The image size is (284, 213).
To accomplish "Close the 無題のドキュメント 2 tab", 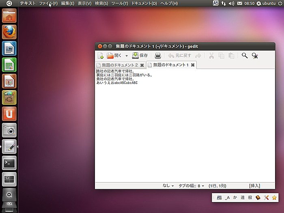I will [x=142, y=65].
